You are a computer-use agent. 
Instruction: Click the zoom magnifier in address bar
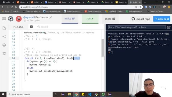point(136,7)
